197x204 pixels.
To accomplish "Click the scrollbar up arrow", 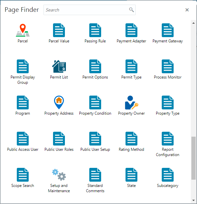I will click(x=193, y=23).
